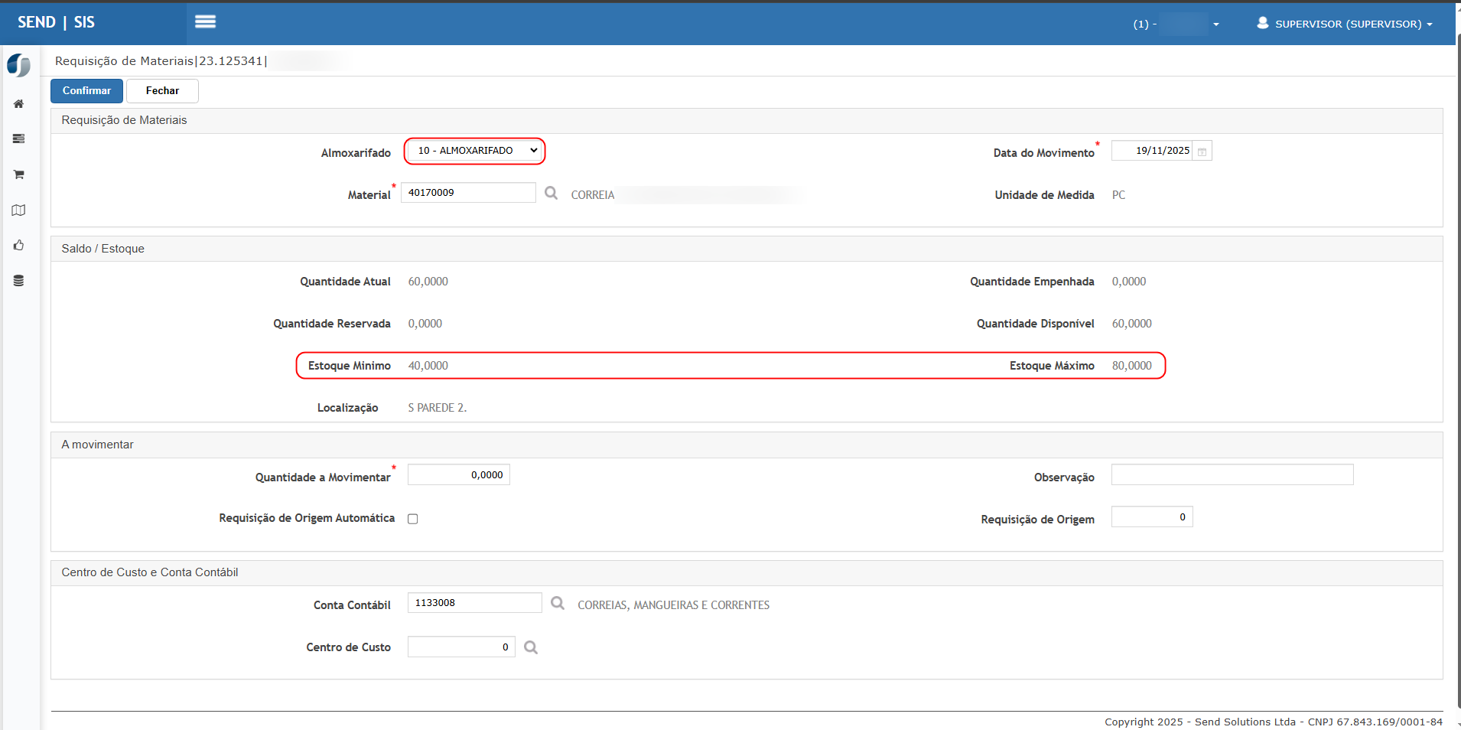
Task: Enable Requisição de Origem Automática checkbox
Action: tap(413, 519)
